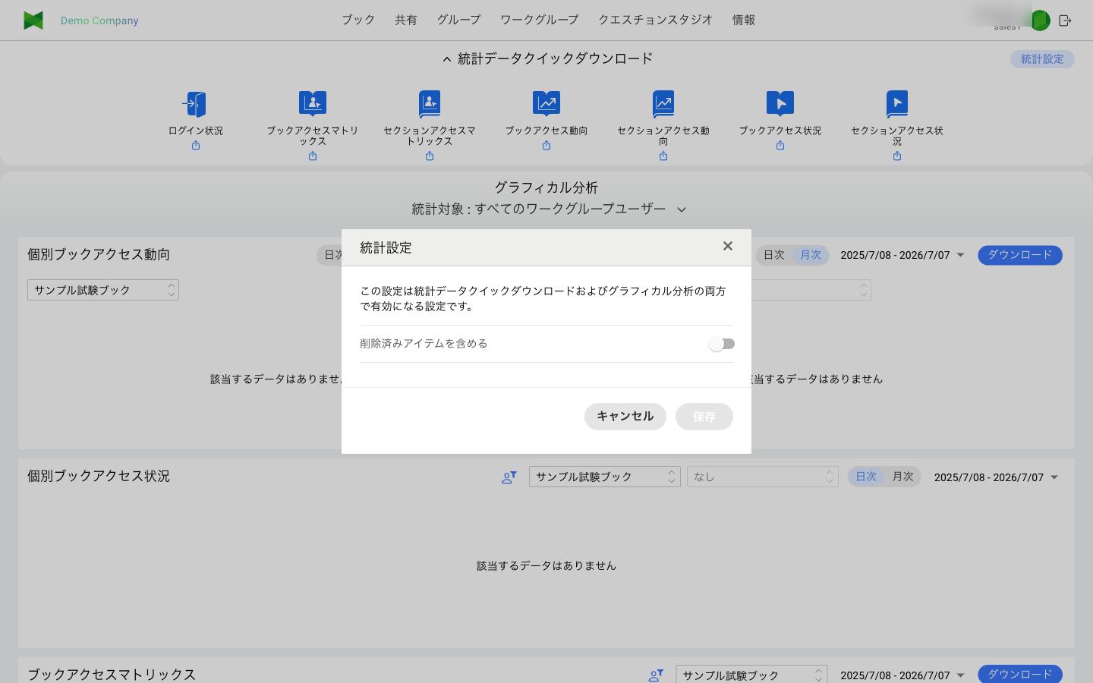Click the キャンセル button
Viewport: 1093px width, 683px height.
(x=625, y=417)
